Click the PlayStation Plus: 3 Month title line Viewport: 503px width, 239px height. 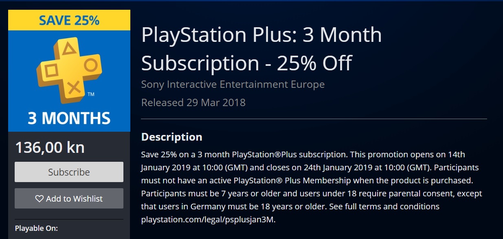[x=261, y=35]
